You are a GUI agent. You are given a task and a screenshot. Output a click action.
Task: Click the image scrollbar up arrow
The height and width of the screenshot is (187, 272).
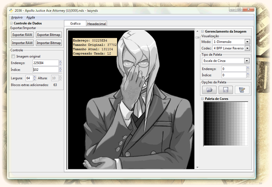tap(197, 31)
